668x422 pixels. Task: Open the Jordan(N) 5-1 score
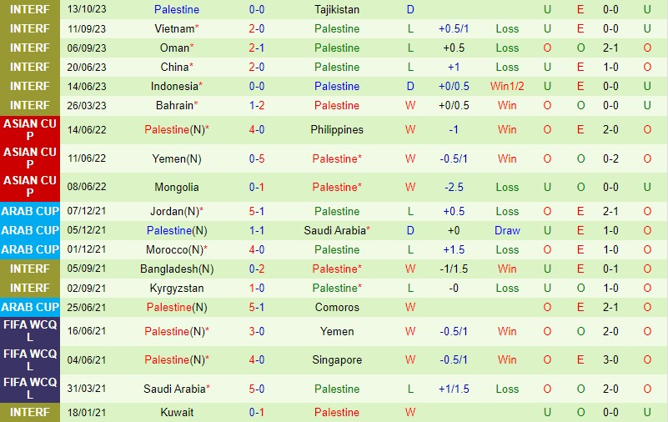257,211
